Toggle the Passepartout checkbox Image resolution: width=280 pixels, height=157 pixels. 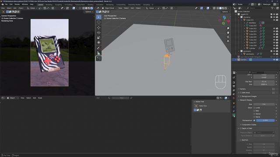click(x=254, y=120)
